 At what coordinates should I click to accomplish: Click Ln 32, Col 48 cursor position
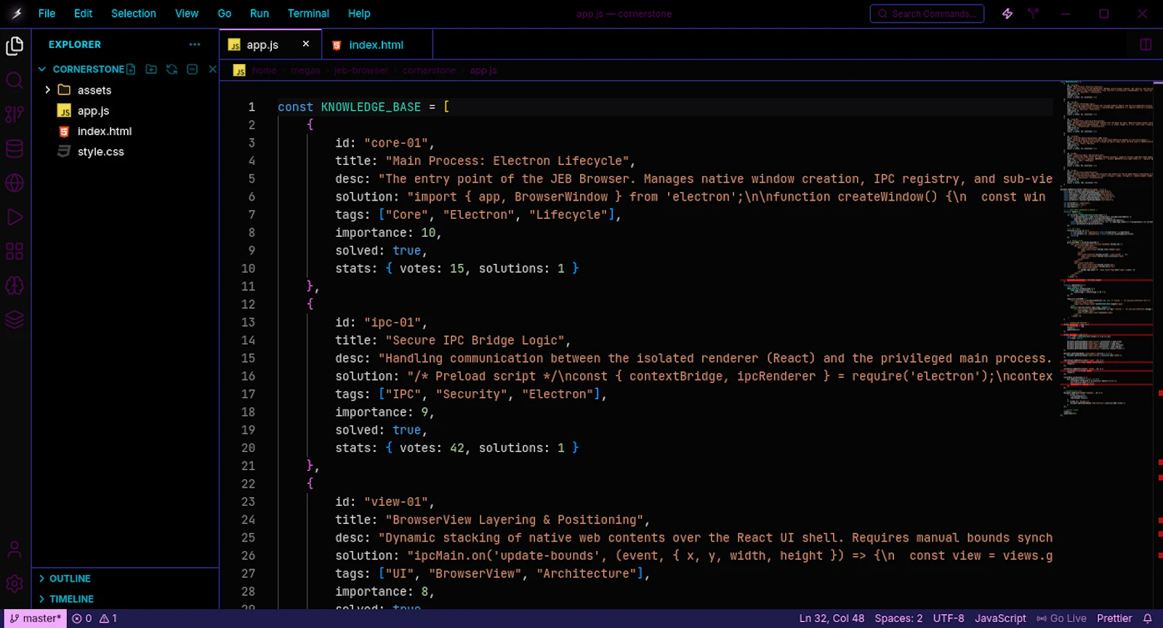point(832,619)
